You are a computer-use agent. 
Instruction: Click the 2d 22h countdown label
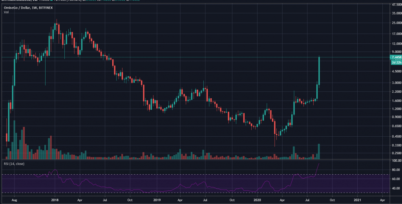pyautogui.click(x=396, y=62)
